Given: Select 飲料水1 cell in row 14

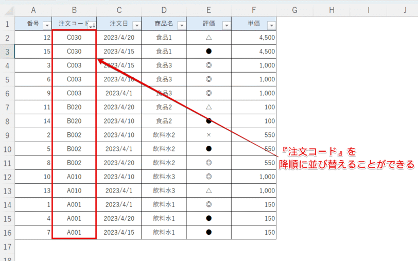Looking at the screenshot, I should coord(164,205).
